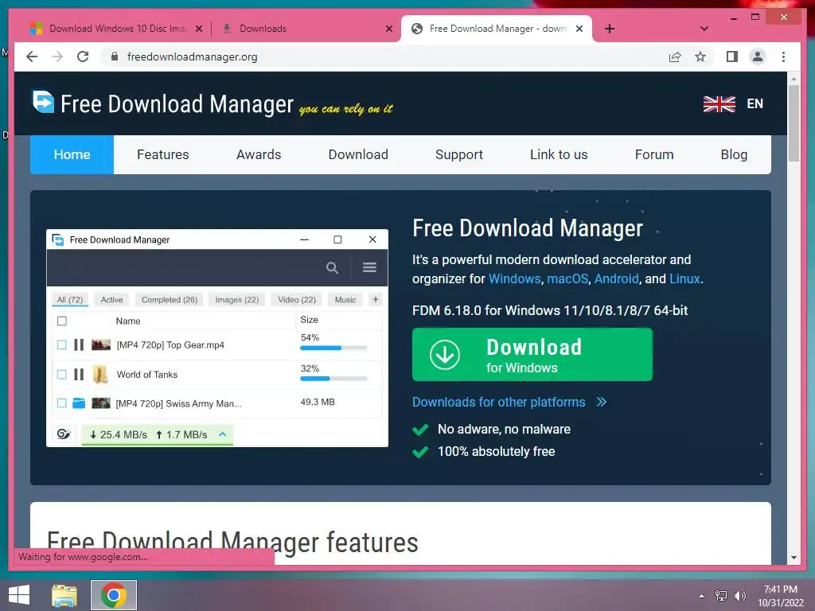The width and height of the screenshot is (815, 611).
Task: Open the Awards page
Action: (259, 154)
